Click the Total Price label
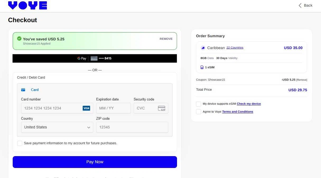The image size is (321, 178). point(204,90)
